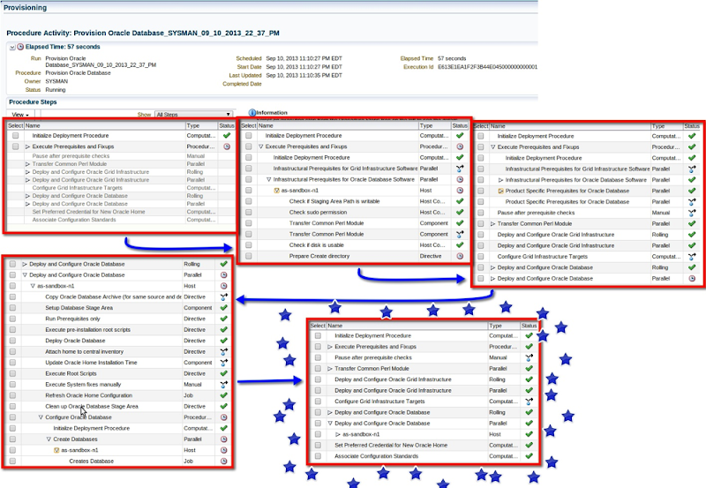Viewport: 706px width, 488px height.
Task: Click running clock status for Create Databases
Action: pyautogui.click(x=224, y=439)
